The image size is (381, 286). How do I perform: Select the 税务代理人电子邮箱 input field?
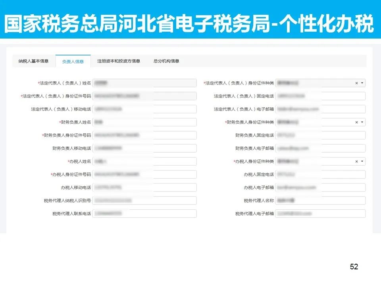click(321, 214)
